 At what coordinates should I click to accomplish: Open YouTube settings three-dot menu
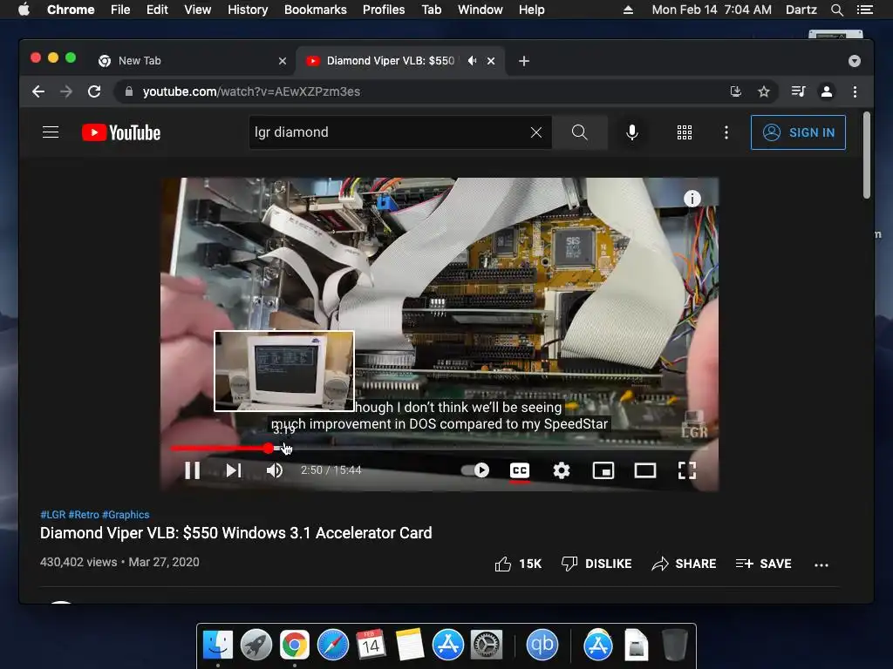(x=726, y=132)
